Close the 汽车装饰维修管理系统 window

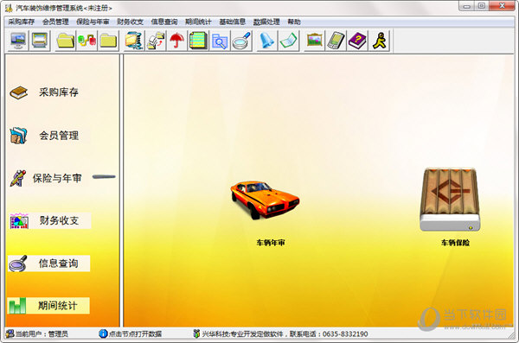[502, 6]
